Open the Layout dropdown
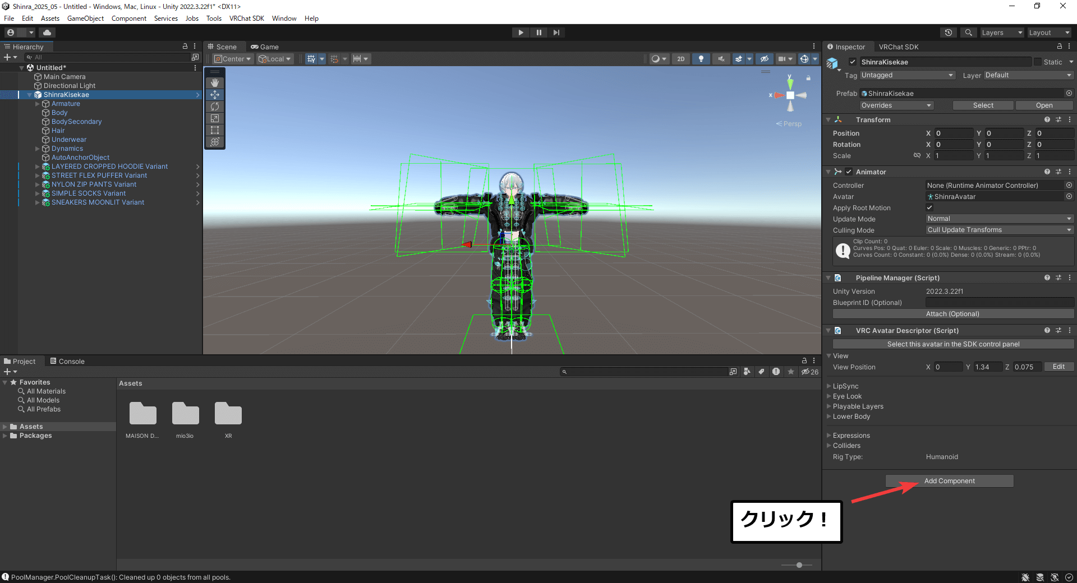Viewport: 1077px width, 583px height. coord(1049,33)
